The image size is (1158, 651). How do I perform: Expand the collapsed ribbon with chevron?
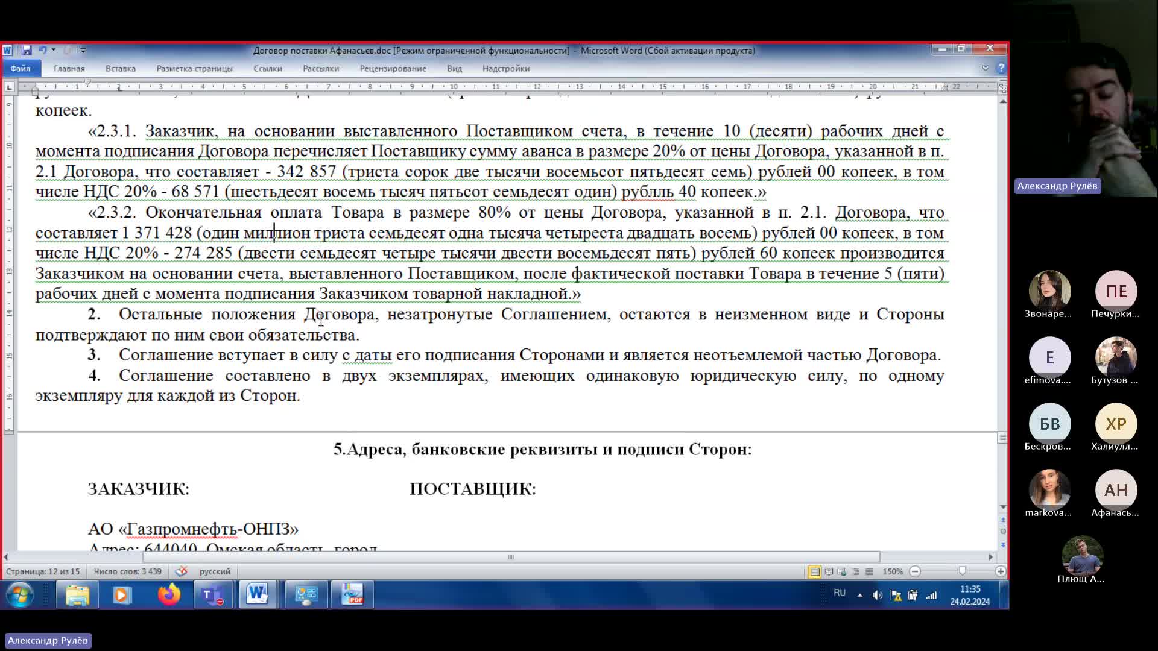point(986,68)
